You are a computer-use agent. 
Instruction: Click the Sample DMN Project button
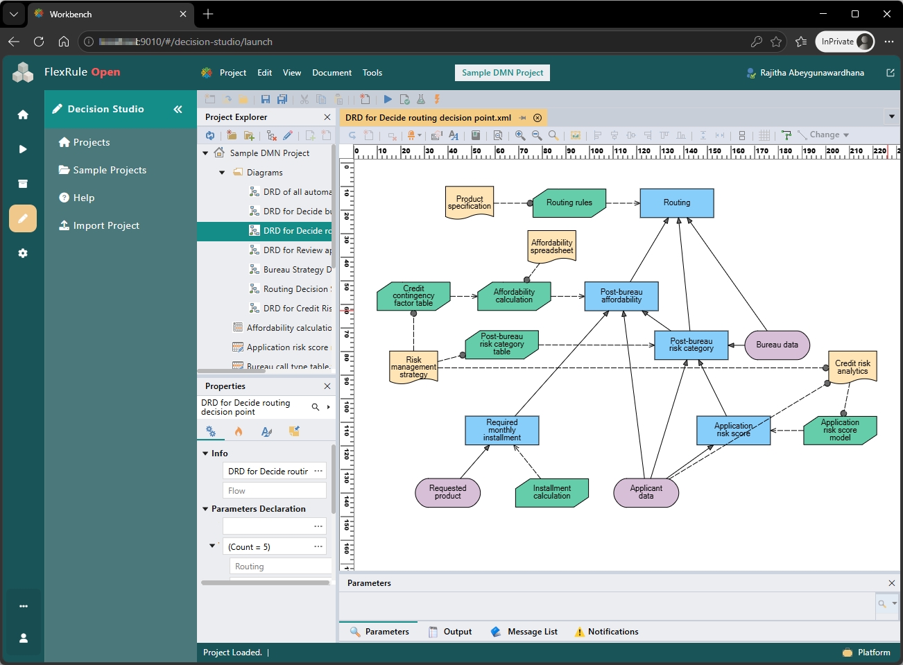[503, 73]
